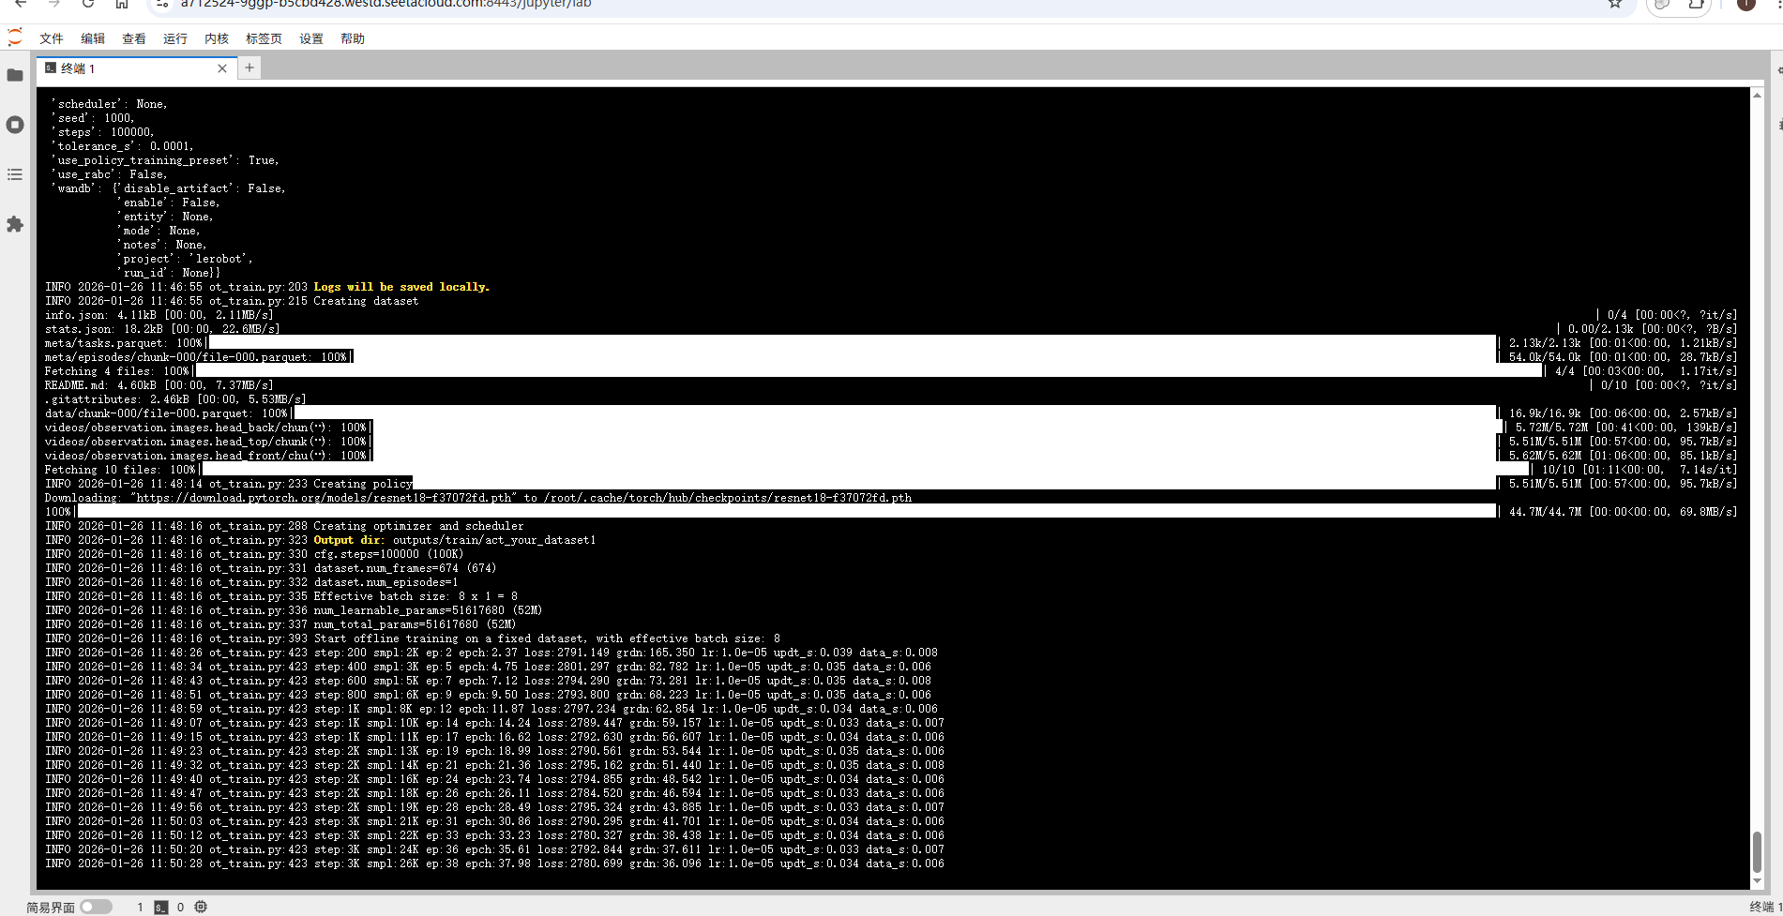This screenshot has height=916, width=1783.
Task: Select the 终端 1 tab
Action: 122,68
